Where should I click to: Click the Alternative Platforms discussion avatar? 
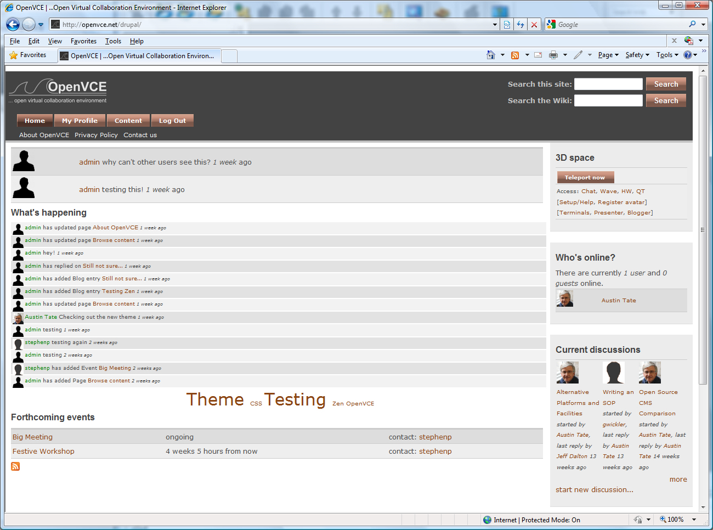(568, 373)
